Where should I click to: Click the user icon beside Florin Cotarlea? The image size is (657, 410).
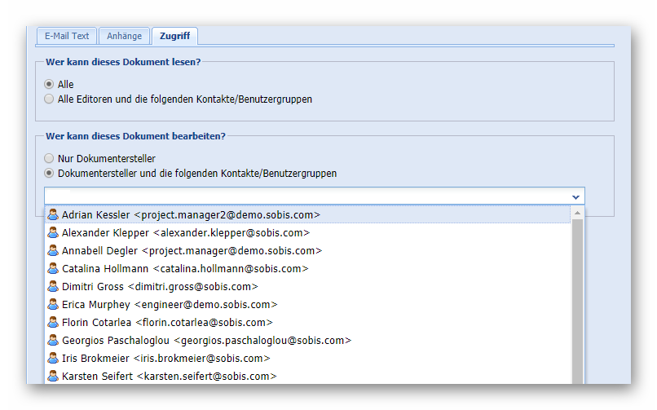coord(53,323)
